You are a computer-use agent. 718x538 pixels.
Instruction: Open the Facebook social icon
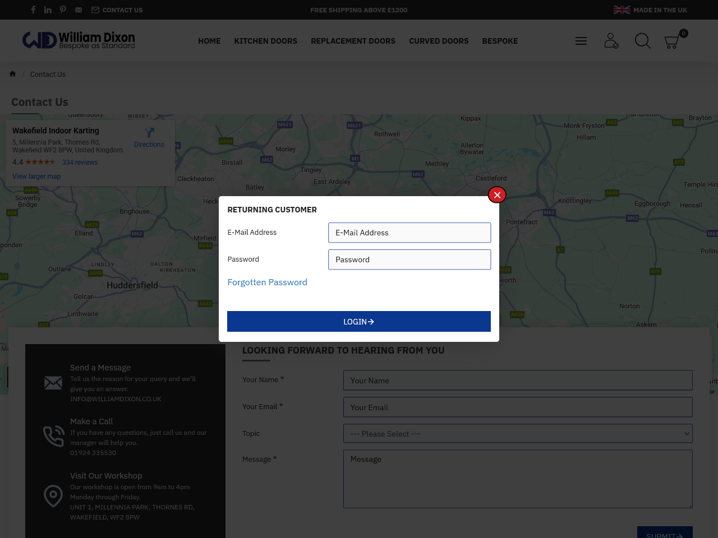33,10
